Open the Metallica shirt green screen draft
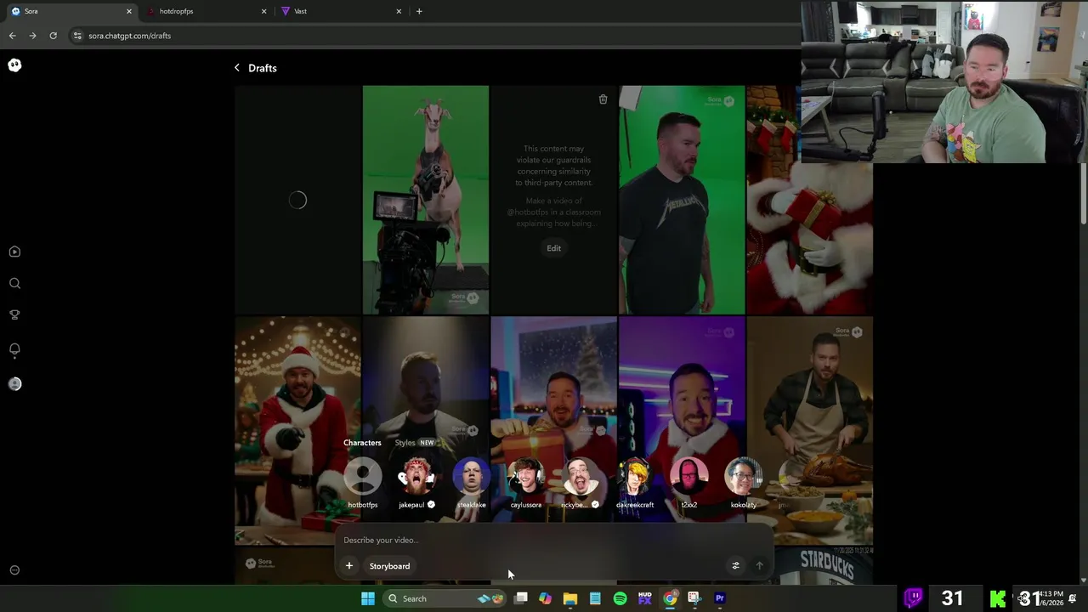The image size is (1088, 612). 682,200
